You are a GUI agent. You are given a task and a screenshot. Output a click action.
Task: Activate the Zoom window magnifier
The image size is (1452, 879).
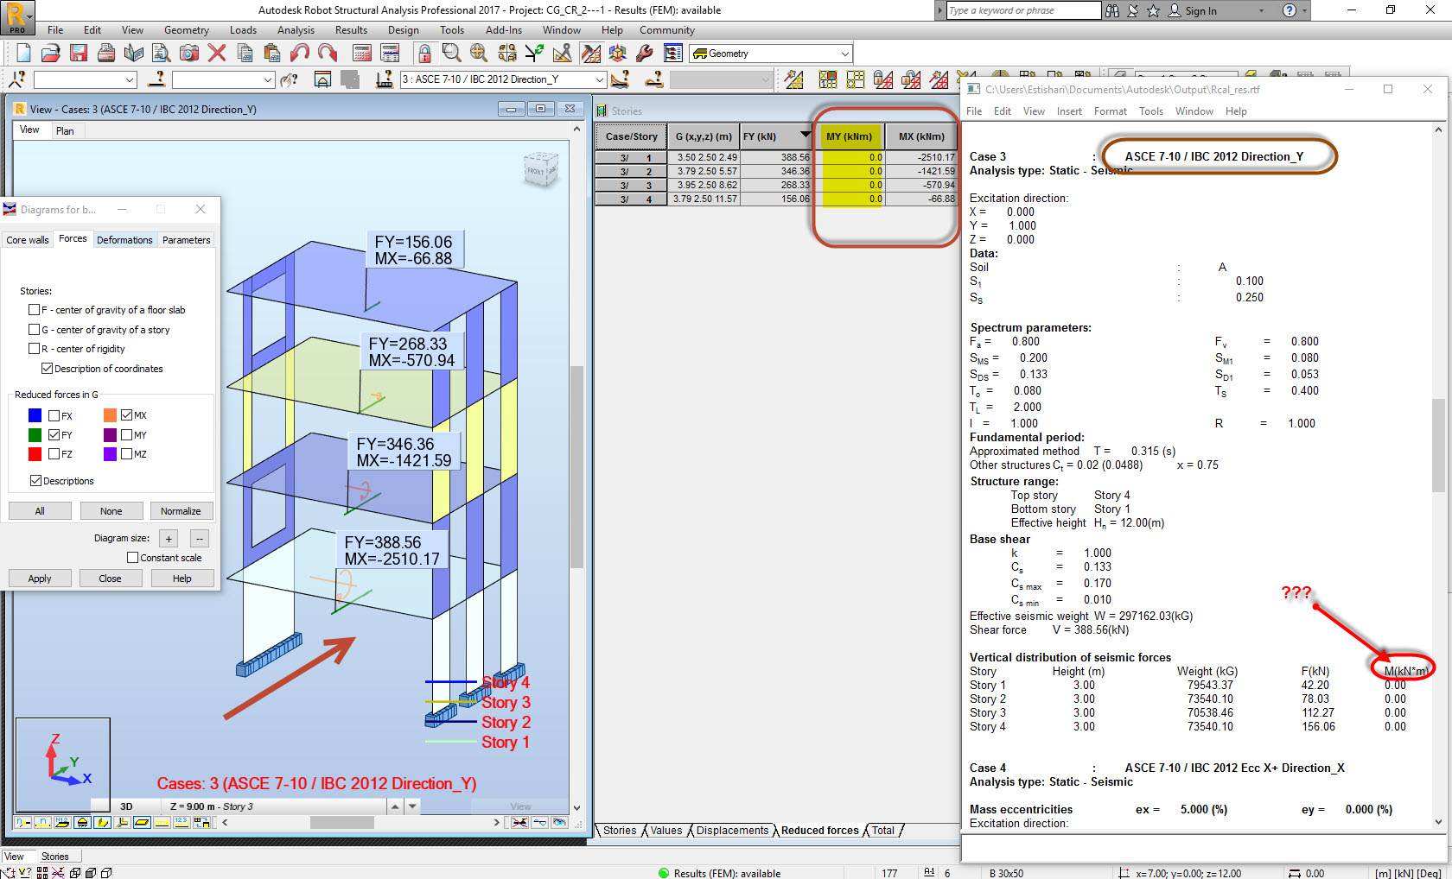[x=451, y=54]
